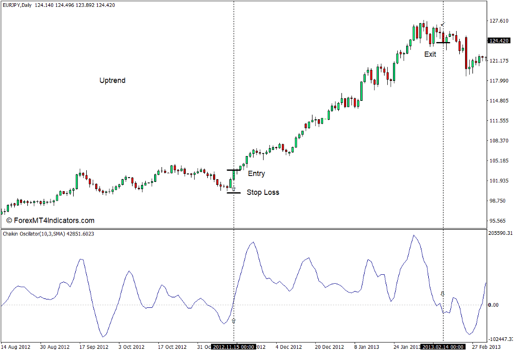This screenshot has height=352, width=514.
Task: Select the highlighted 2013.02.14 00:00 date label
Action: click(444, 347)
